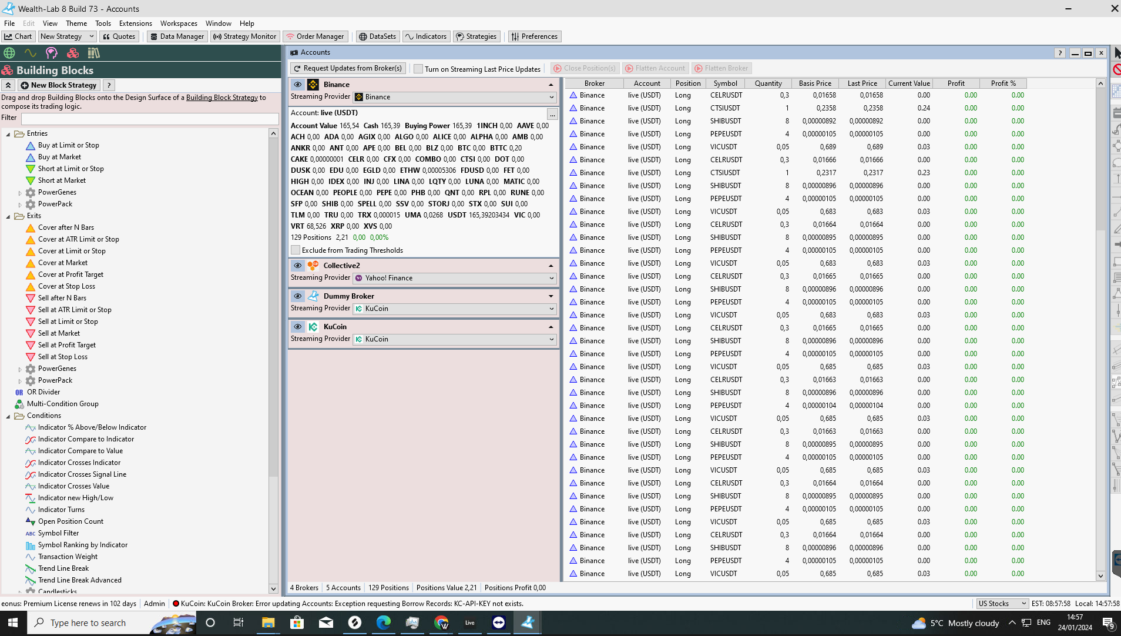Click the KuCoin broker logo icon

coord(313,327)
